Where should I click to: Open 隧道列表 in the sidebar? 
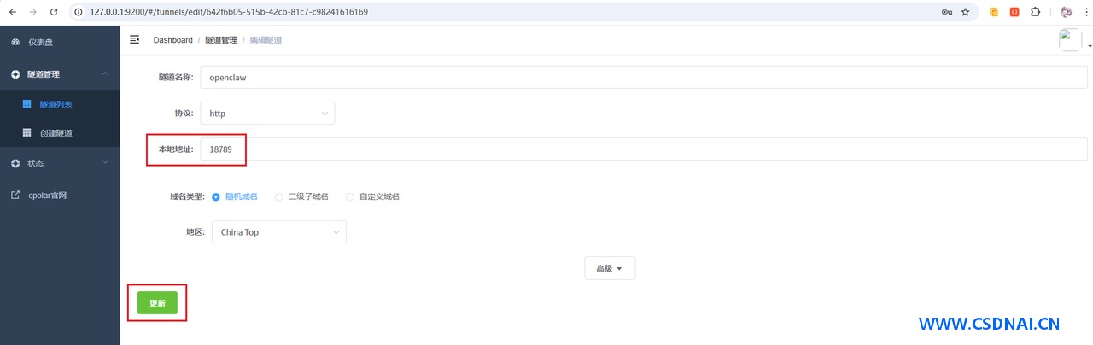[60, 104]
